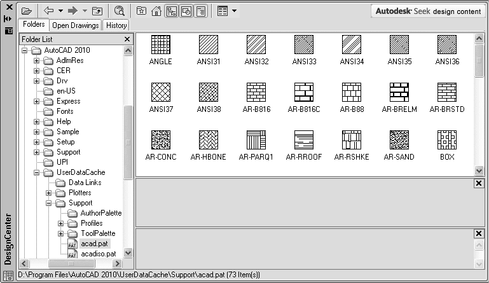Click down arrow on folder tree scrollbar
The width and height of the screenshot is (489, 283).
(x=128, y=252)
